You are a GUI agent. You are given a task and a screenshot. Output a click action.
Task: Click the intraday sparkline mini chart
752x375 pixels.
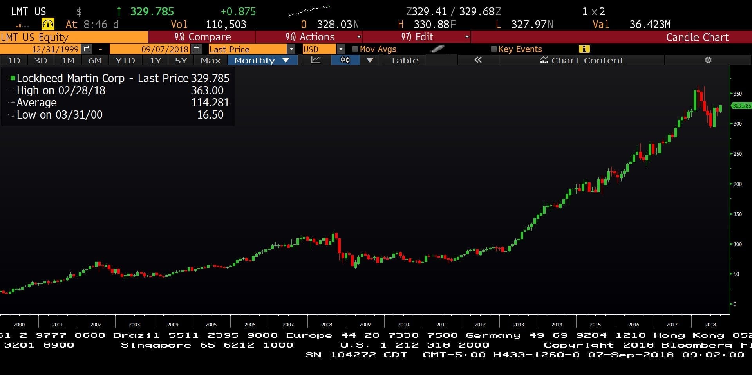[x=309, y=11]
